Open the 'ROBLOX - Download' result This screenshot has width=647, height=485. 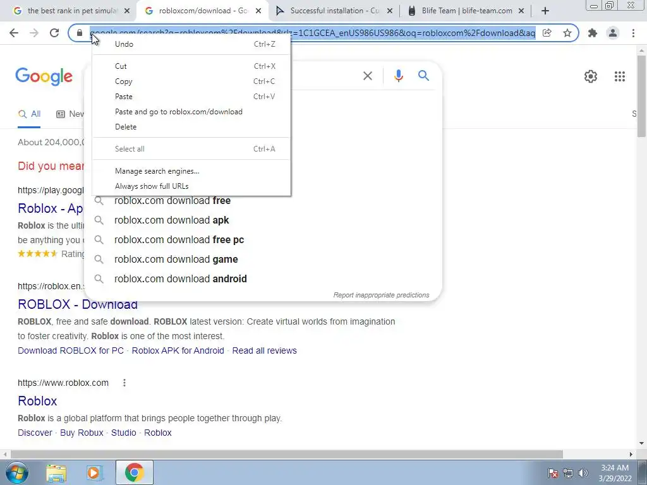(x=78, y=304)
